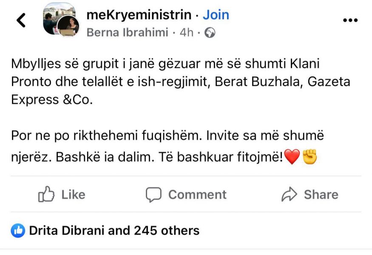Click the raised fist emoji in post
The image size is (372, 255).
click(x=310, y=158)
